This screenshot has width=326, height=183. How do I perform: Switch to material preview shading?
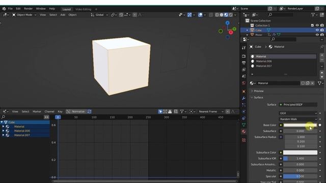click(x=226, y=15)
